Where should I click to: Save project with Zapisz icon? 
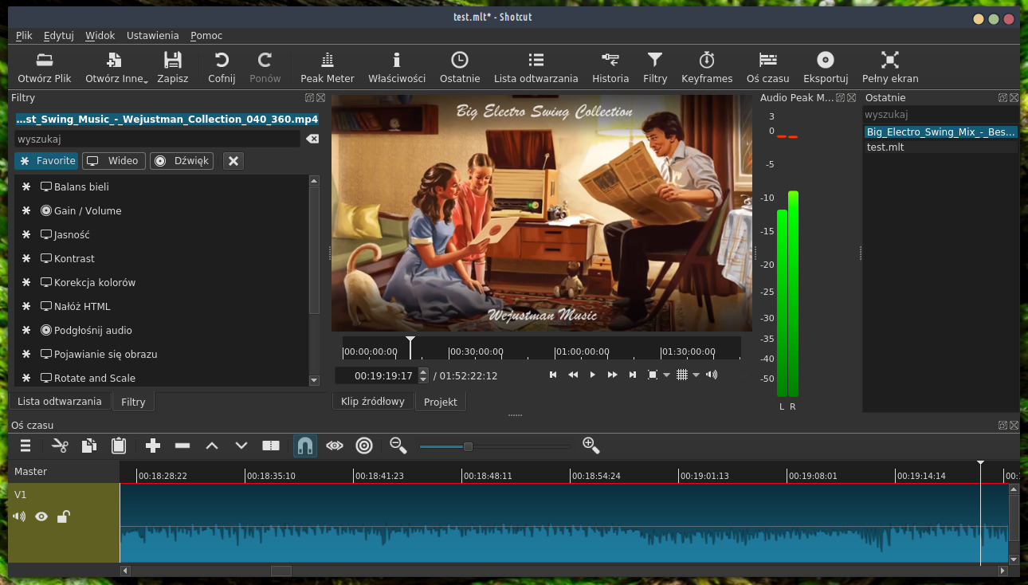click(173, 68)
